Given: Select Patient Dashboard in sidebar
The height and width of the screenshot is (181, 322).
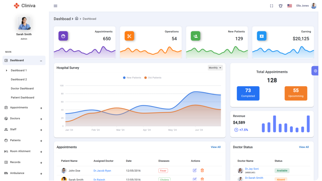Looking at the screenshot, I should click(x=22, y=98).
